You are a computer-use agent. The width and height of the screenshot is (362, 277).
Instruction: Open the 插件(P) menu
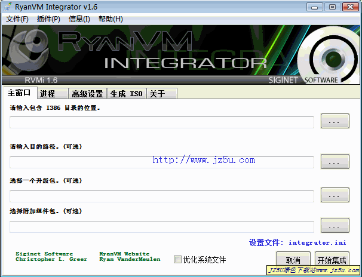48,19
